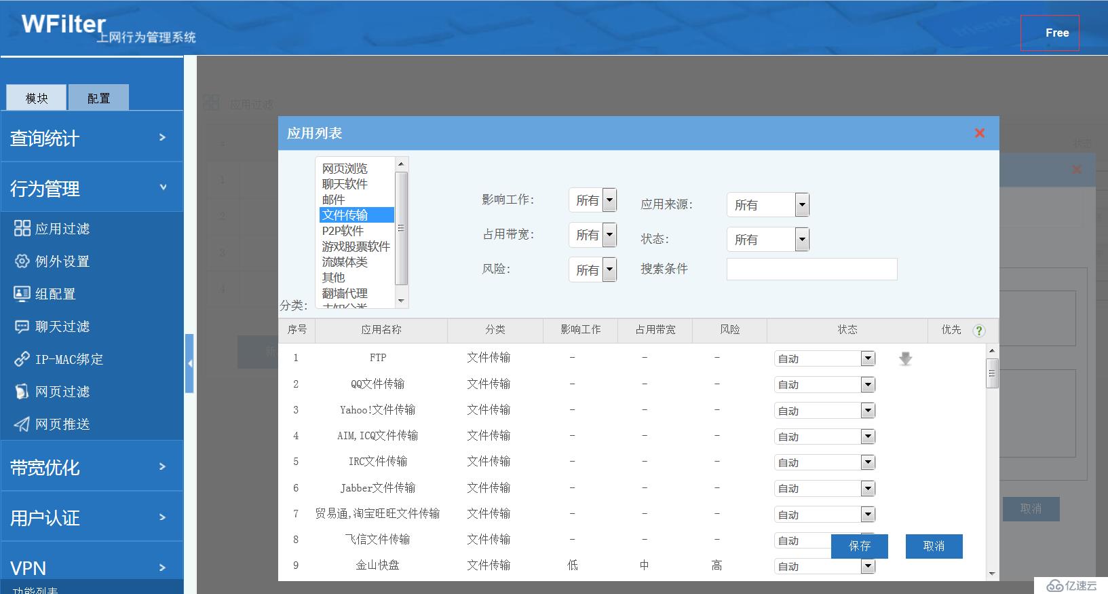Click the category list scrollbar up arrow

[401, 164]
